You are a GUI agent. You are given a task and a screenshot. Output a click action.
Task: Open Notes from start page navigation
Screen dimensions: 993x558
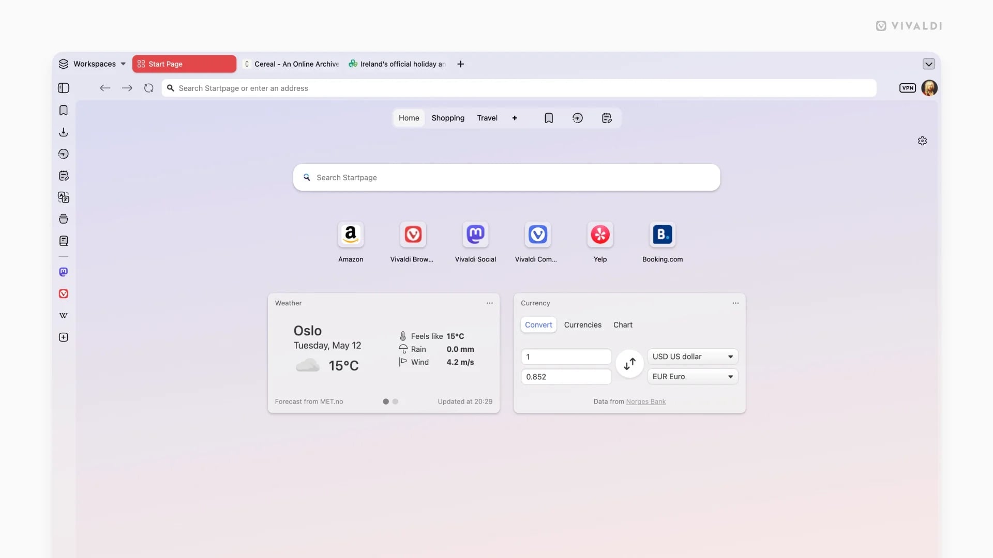click(x=607, y=118)
